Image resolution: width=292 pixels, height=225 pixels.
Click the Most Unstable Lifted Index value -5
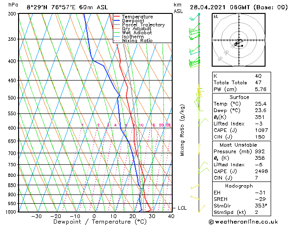tap(259, 165)
